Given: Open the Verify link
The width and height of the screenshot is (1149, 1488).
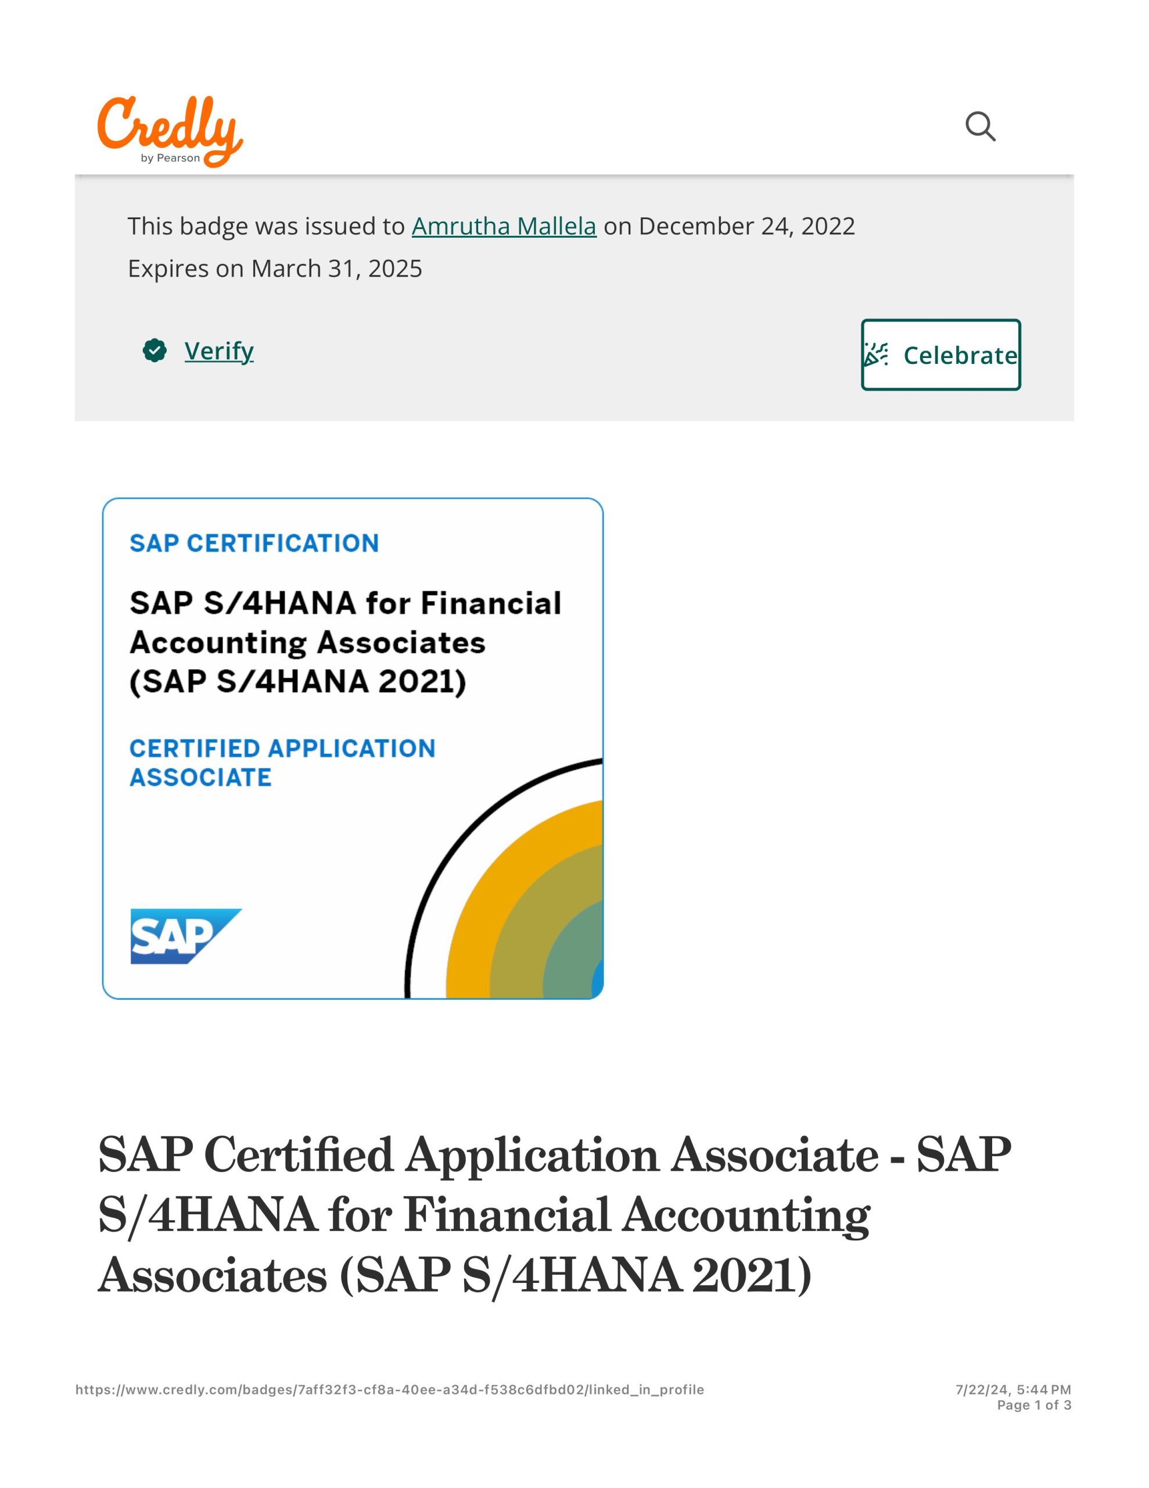Looking at the screenshot, I should pyautogui.click(x=218, y=351).
